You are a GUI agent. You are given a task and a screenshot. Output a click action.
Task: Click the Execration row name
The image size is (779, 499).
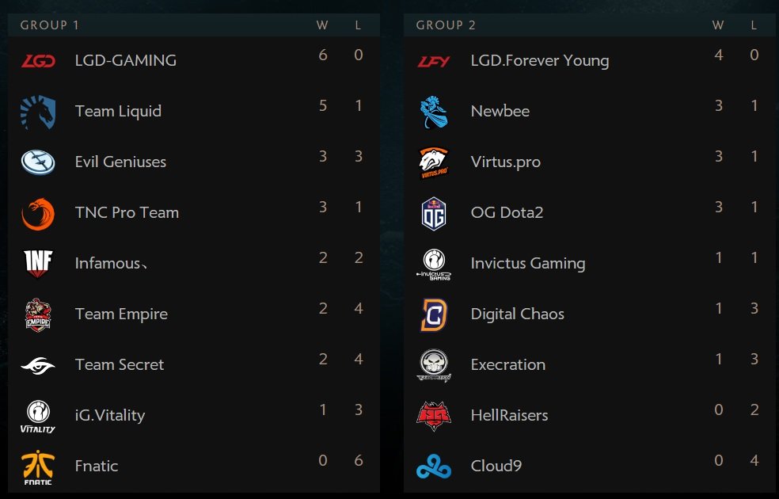coord(507,365)
